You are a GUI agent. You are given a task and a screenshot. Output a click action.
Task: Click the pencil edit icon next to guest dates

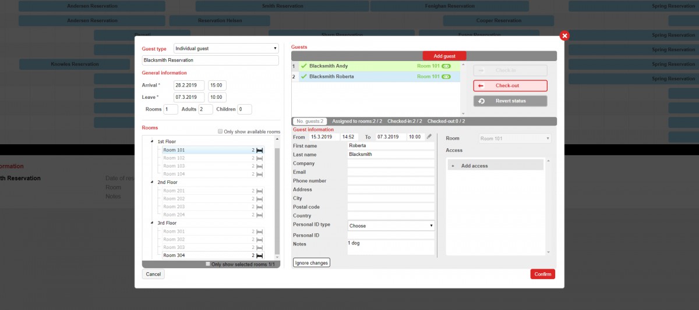point(429,137)
